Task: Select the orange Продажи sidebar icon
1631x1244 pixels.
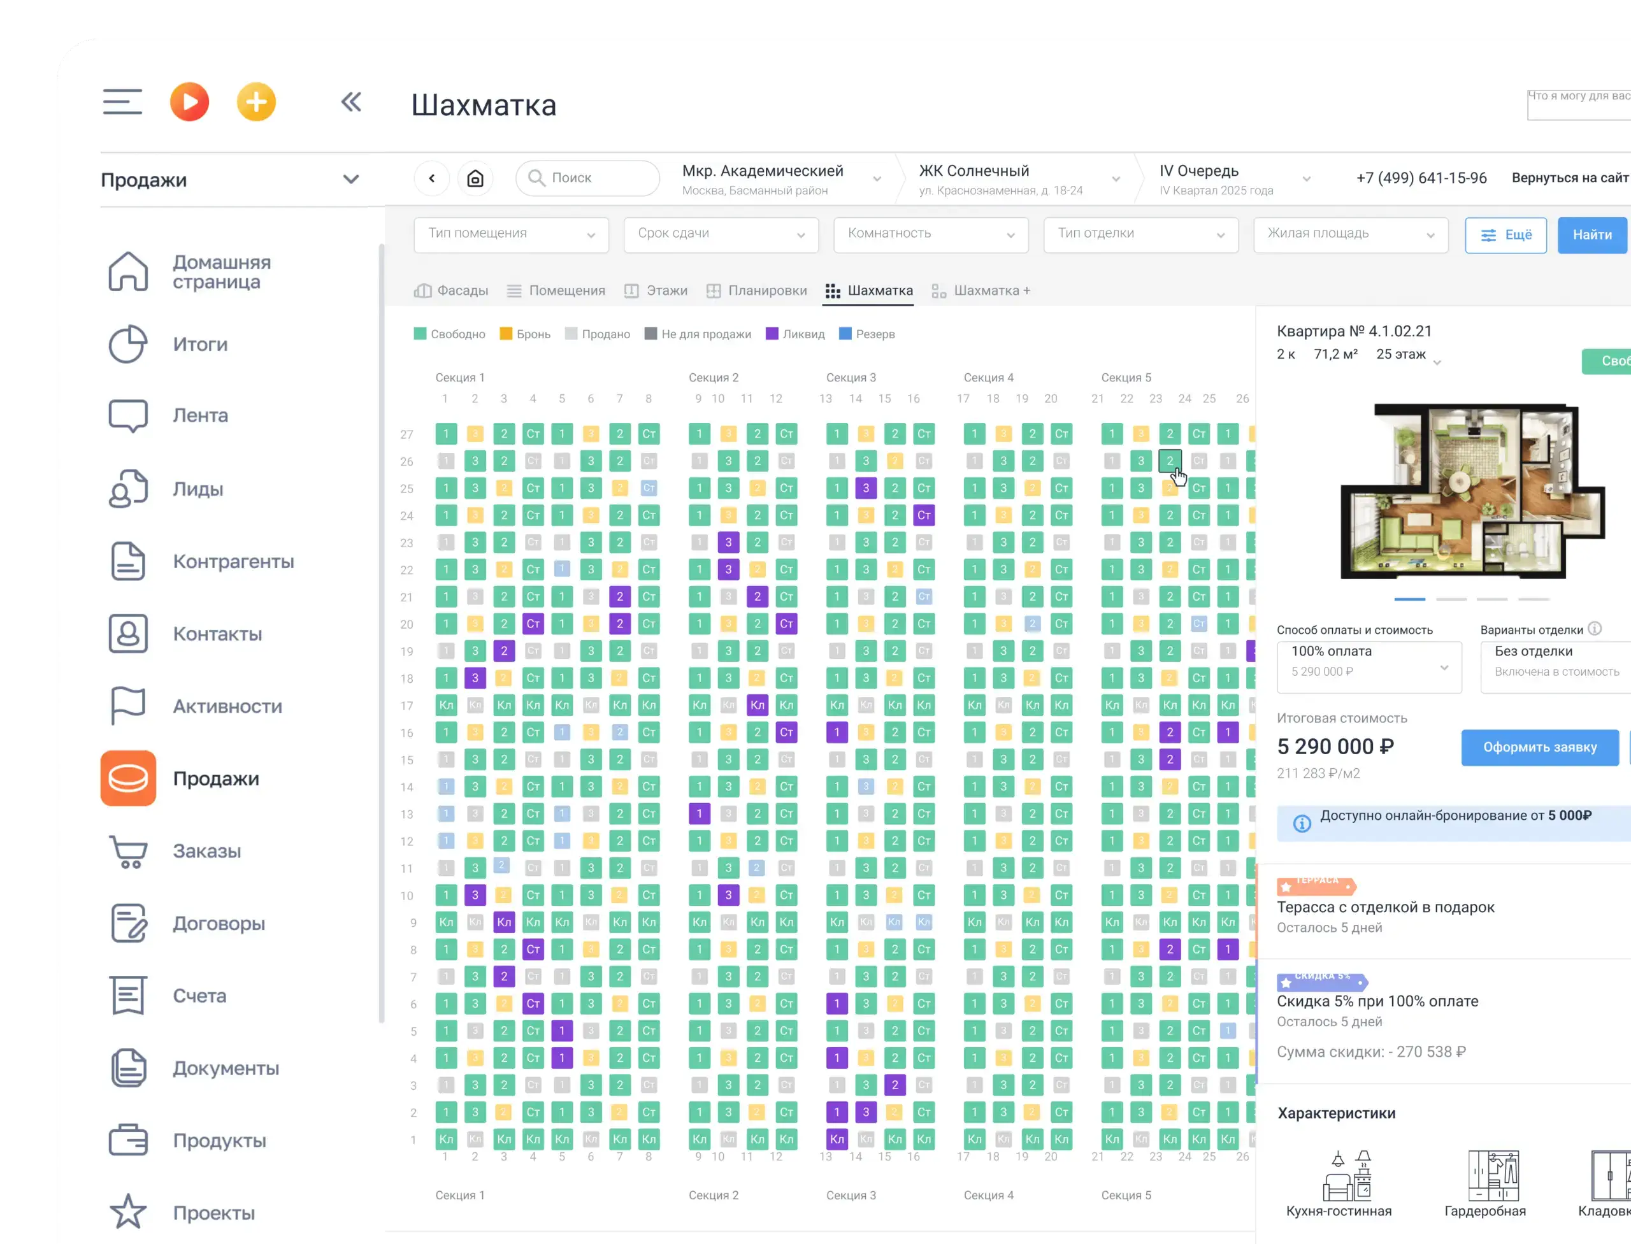Action: pyautogui.click(x=128, y=778)
